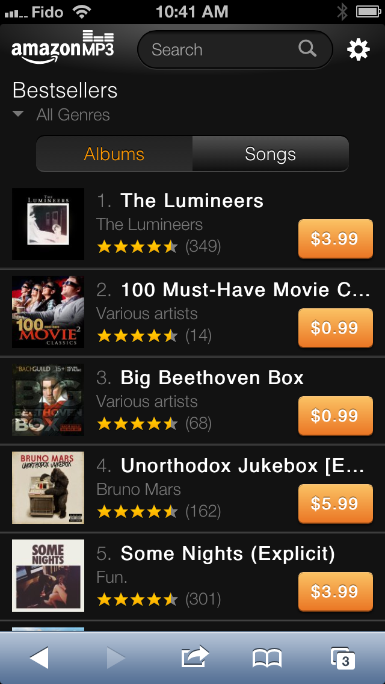Tap $5.99 price for Unorthodox Jukebox
The image size is (385, 684).
pos(335,503)
